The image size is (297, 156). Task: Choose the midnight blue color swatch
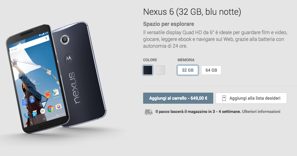pos(148,70)
